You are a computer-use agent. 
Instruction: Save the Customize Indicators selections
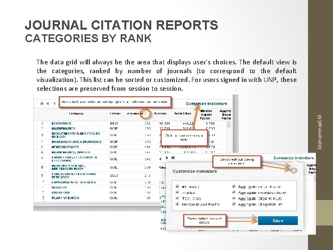click(278, 221)
